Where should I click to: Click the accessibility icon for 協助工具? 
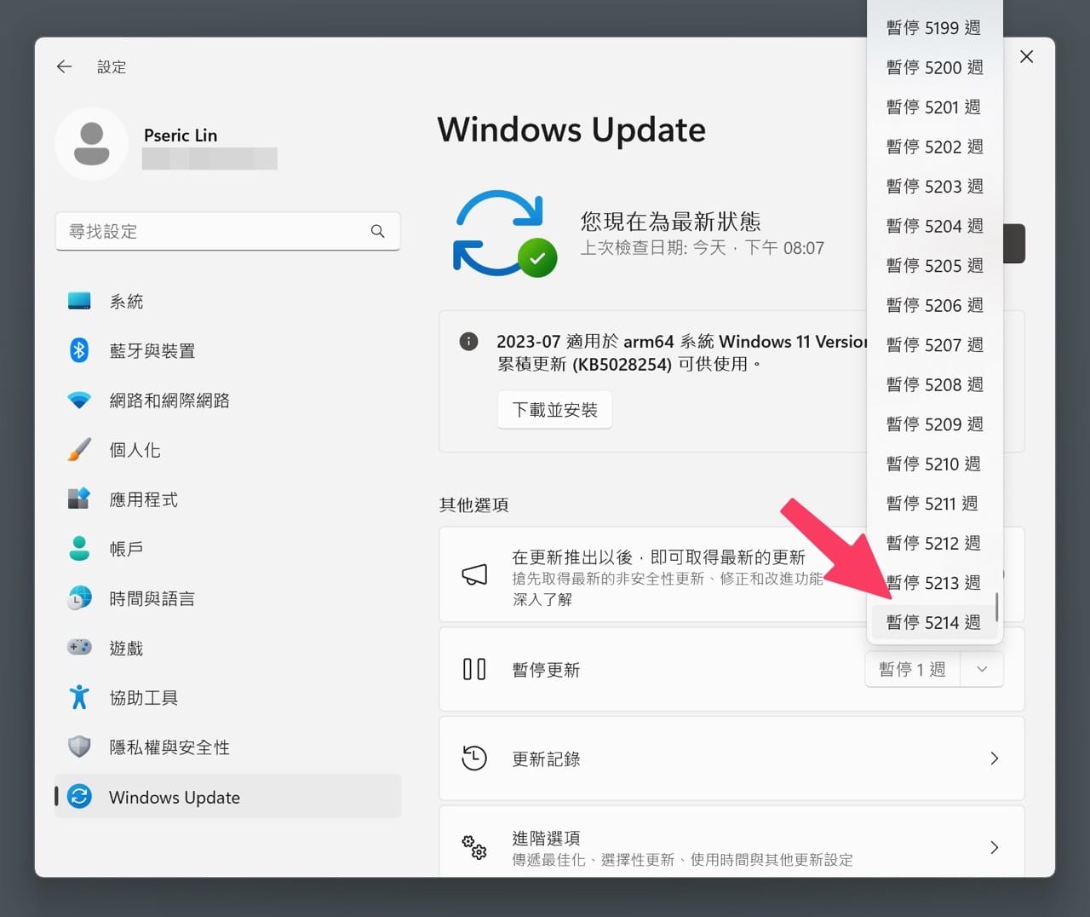[x=79, y=697]
